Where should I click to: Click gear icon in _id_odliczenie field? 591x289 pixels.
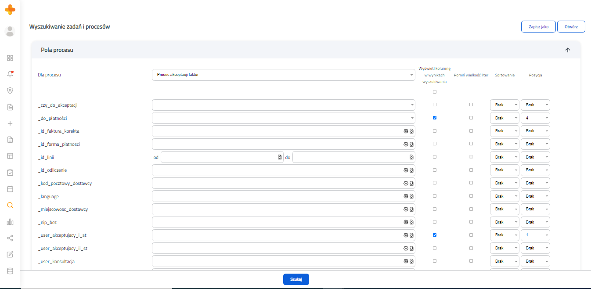coord(406,170)
